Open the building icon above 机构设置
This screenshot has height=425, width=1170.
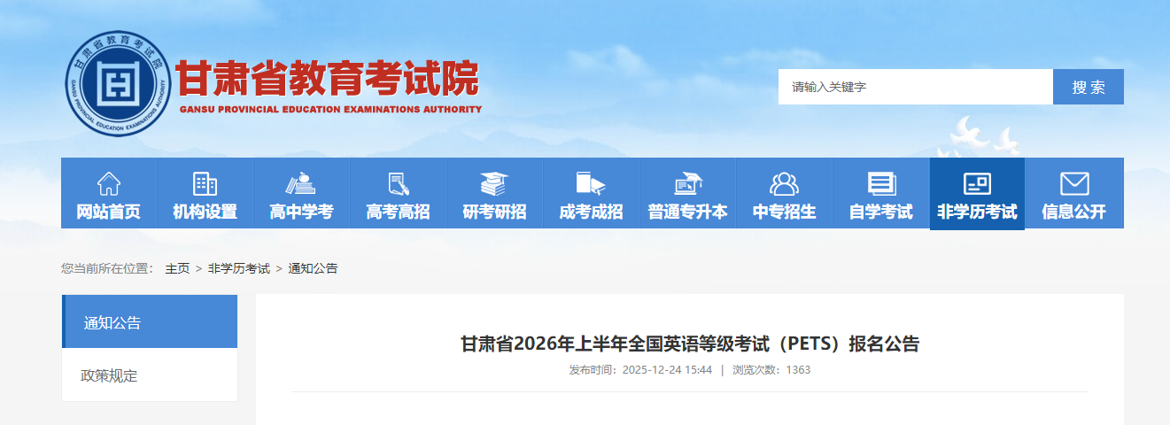pos(205,184)
